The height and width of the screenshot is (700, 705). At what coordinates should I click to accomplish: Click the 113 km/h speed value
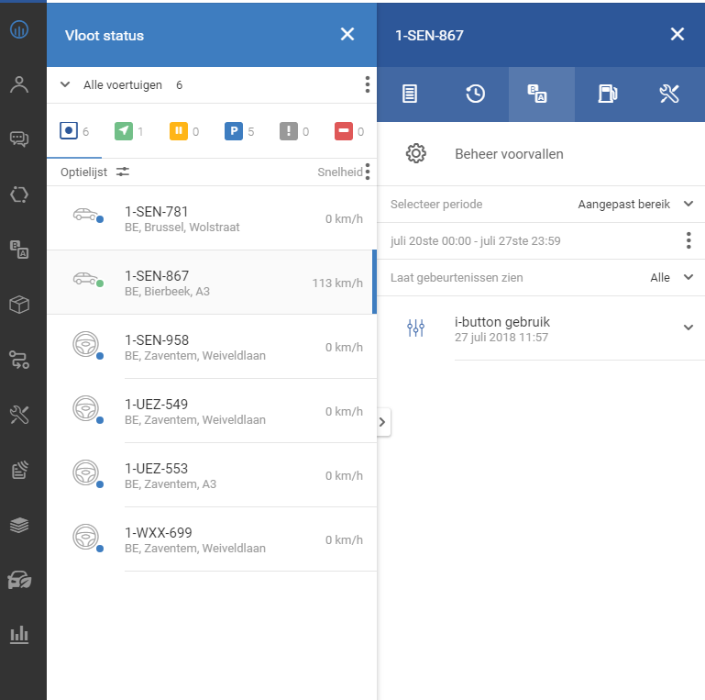click(x=337, y=283)
